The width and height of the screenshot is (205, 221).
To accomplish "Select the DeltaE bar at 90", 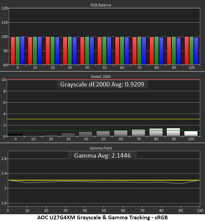I will pyautogui.click(x=173, y=132).
